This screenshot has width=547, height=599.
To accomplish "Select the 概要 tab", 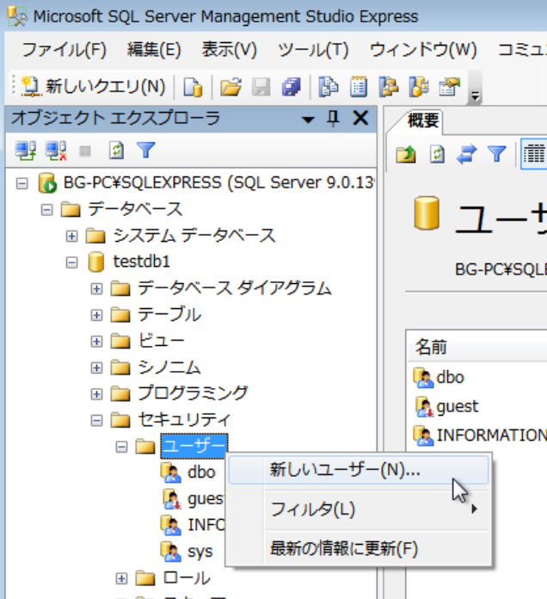I will (x=423, y=121).
